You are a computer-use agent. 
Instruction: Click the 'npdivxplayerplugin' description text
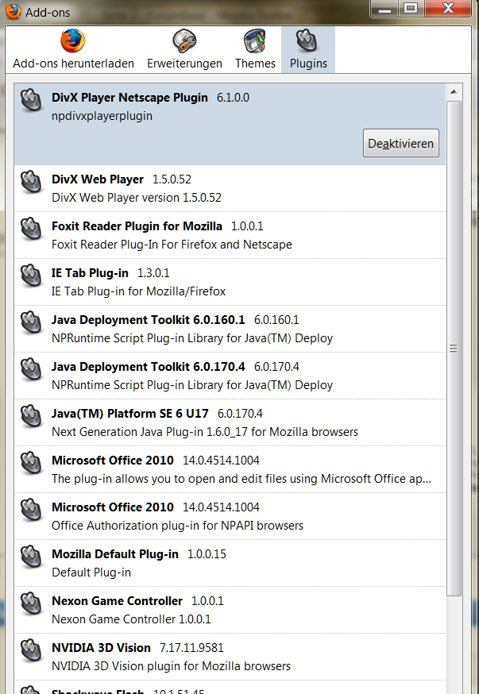tap(102, 116)
